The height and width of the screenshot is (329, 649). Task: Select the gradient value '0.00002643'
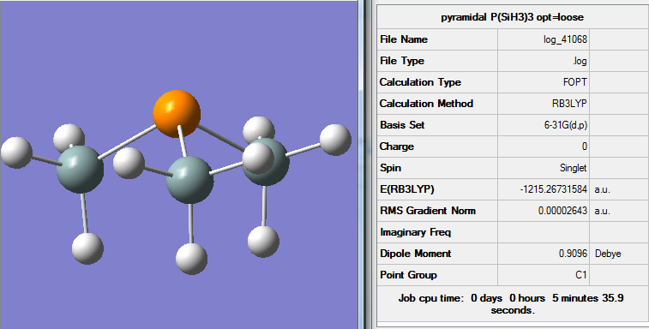click(562, 211)
